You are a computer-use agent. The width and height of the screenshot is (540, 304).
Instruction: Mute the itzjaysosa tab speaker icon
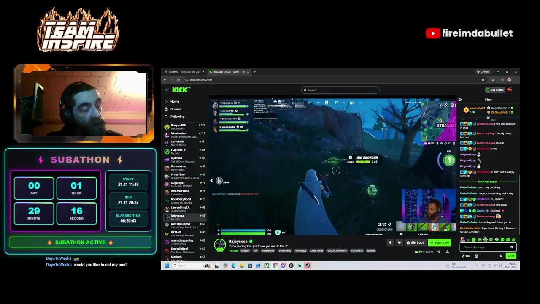(x=243, y=72)
